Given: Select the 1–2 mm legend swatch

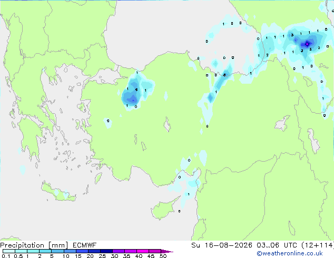Looking at the screenshot, I should [33, 251].
